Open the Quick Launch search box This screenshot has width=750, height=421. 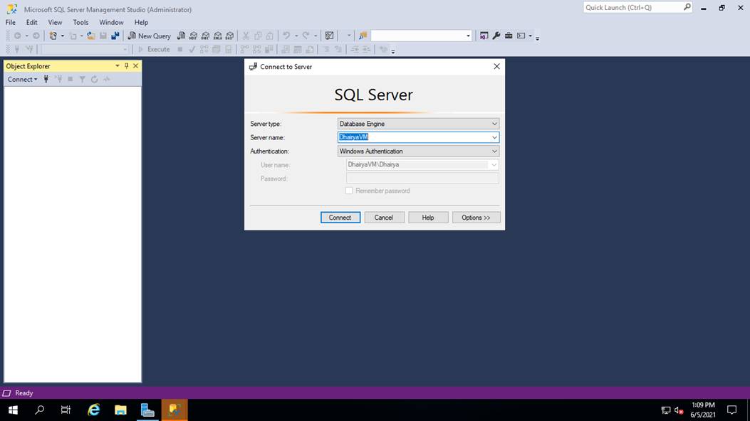(x=634, y=6)
